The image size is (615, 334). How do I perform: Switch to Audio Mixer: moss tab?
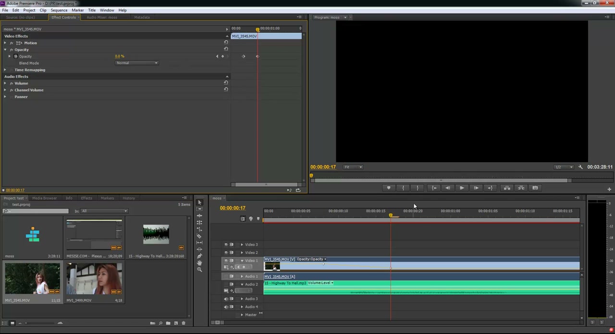click(x=102, y=17)
